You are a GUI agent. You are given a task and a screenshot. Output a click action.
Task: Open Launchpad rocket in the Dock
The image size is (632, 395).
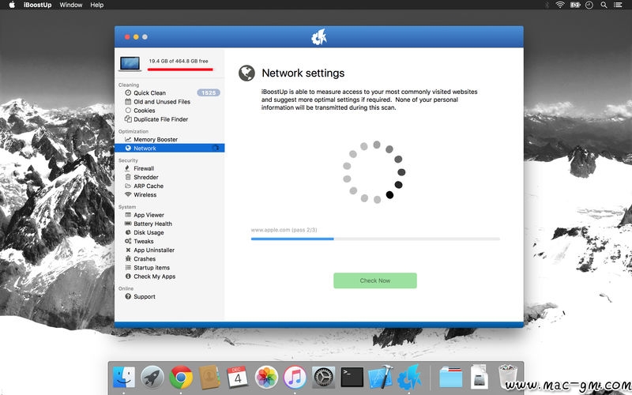coord(152,378)
